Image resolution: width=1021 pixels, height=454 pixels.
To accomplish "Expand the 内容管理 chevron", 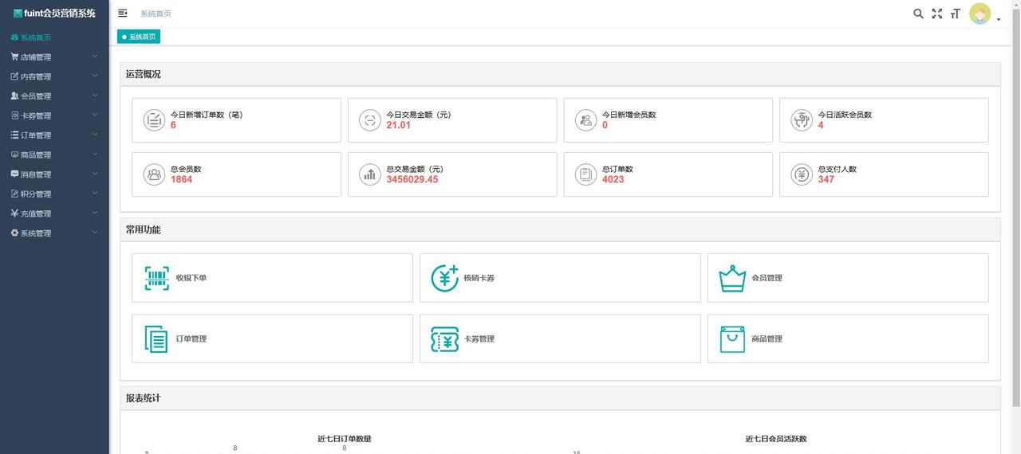I will coord(95,76).
